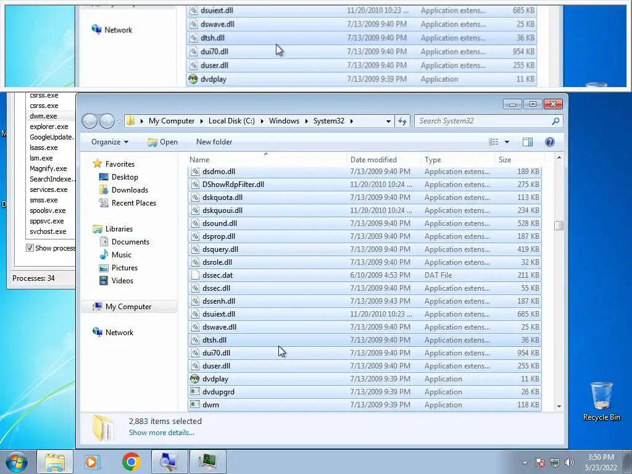Viewport: 632px width, 474px height.
Task: Select the DShowRdpFilter.dll file
Action: click(365, 184)
